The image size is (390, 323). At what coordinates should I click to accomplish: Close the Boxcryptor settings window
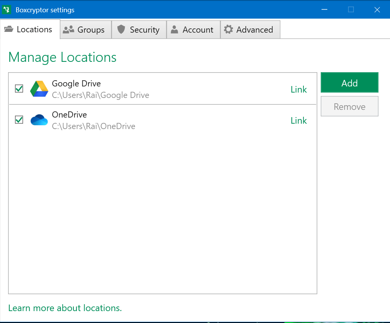(x=377, y=10)
